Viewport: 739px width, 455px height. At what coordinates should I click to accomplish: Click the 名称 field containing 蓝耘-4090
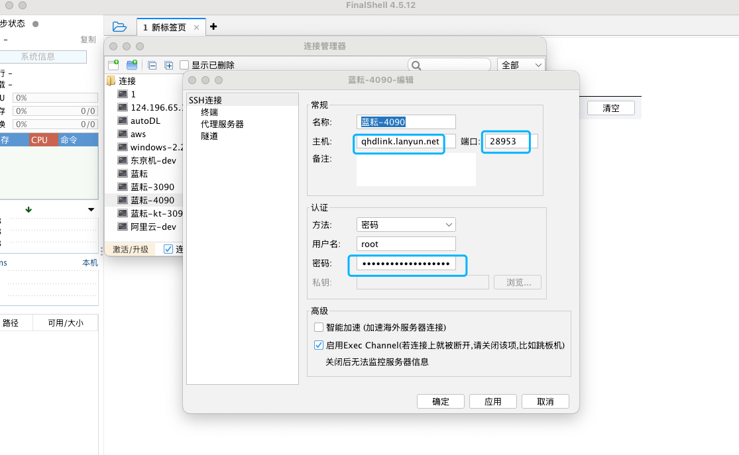click(x=406, y=122)
